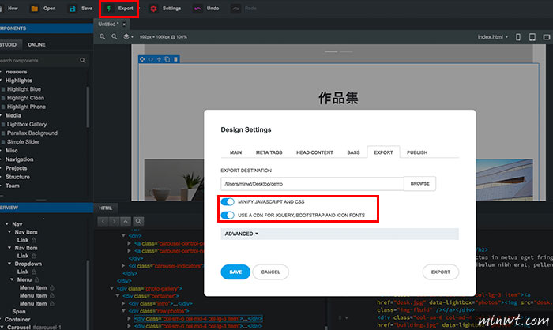
Task: Collapse the Nav node in overview
Action: (6, 224)
